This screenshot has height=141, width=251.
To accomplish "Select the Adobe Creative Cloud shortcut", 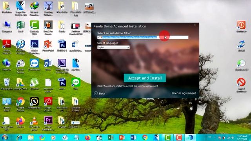I will click(x=48, y=104).
